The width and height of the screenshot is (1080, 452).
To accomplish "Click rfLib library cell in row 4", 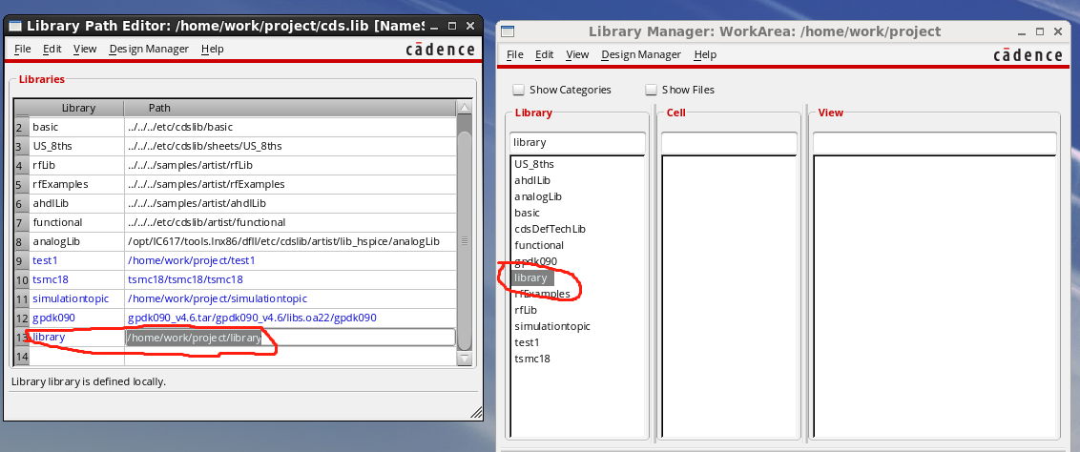I will point(75,165).
